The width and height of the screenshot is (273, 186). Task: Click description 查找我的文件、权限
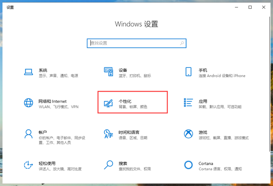[135, 169]
